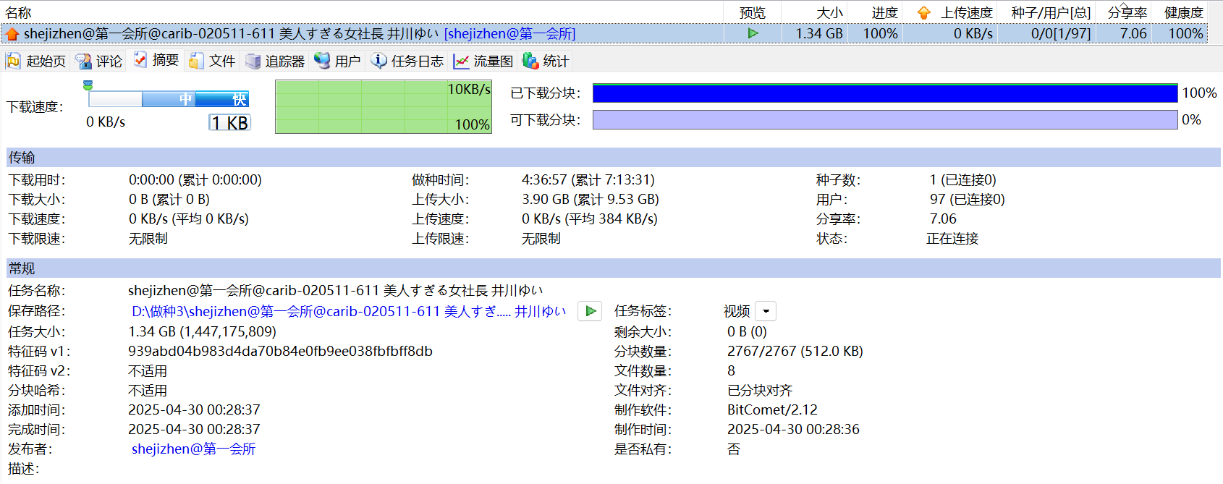The height and width of the screenshot is (484, 1223).
Task: Show the 任务日志 tab
Action: click(x=407, y=61)
